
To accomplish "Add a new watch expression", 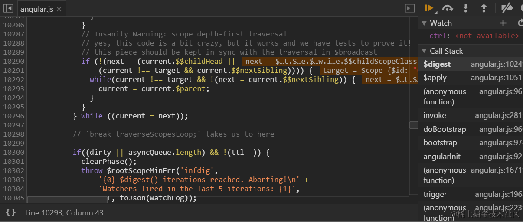I will pos(503,23).
